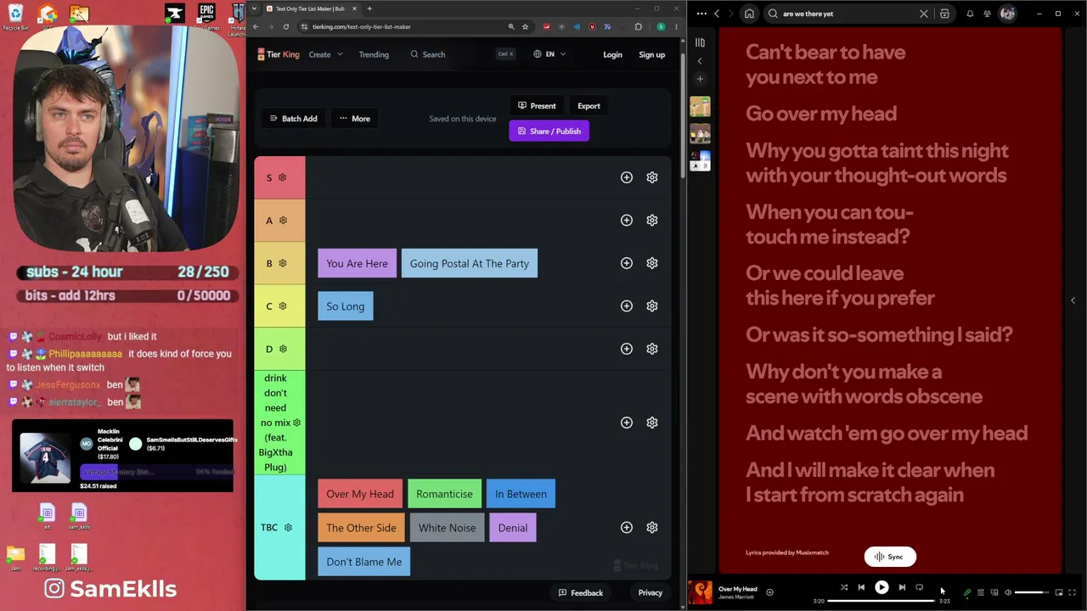Open Spotify mini player
The width and height of the screenshot is (1087, 611).
[x=1059, y=592]
